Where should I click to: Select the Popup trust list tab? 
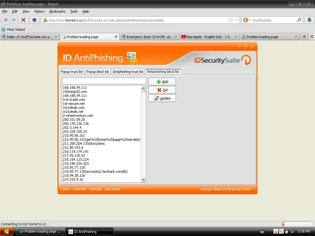pos(72,72)
